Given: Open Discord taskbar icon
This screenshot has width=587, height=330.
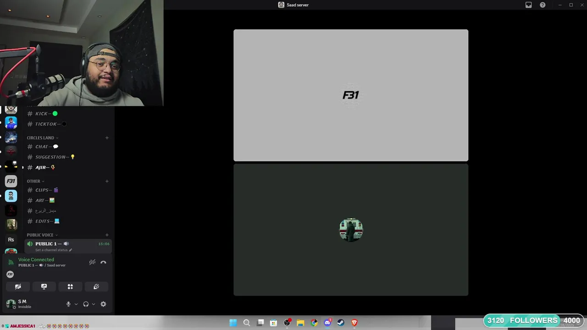Looking at the screenshot, I should (327, 323).
